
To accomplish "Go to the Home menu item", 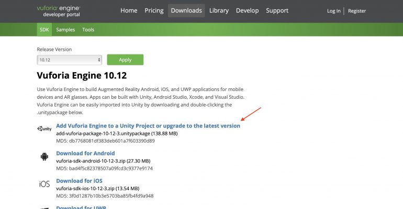I will pyautogui.click(x=129, y=10).
